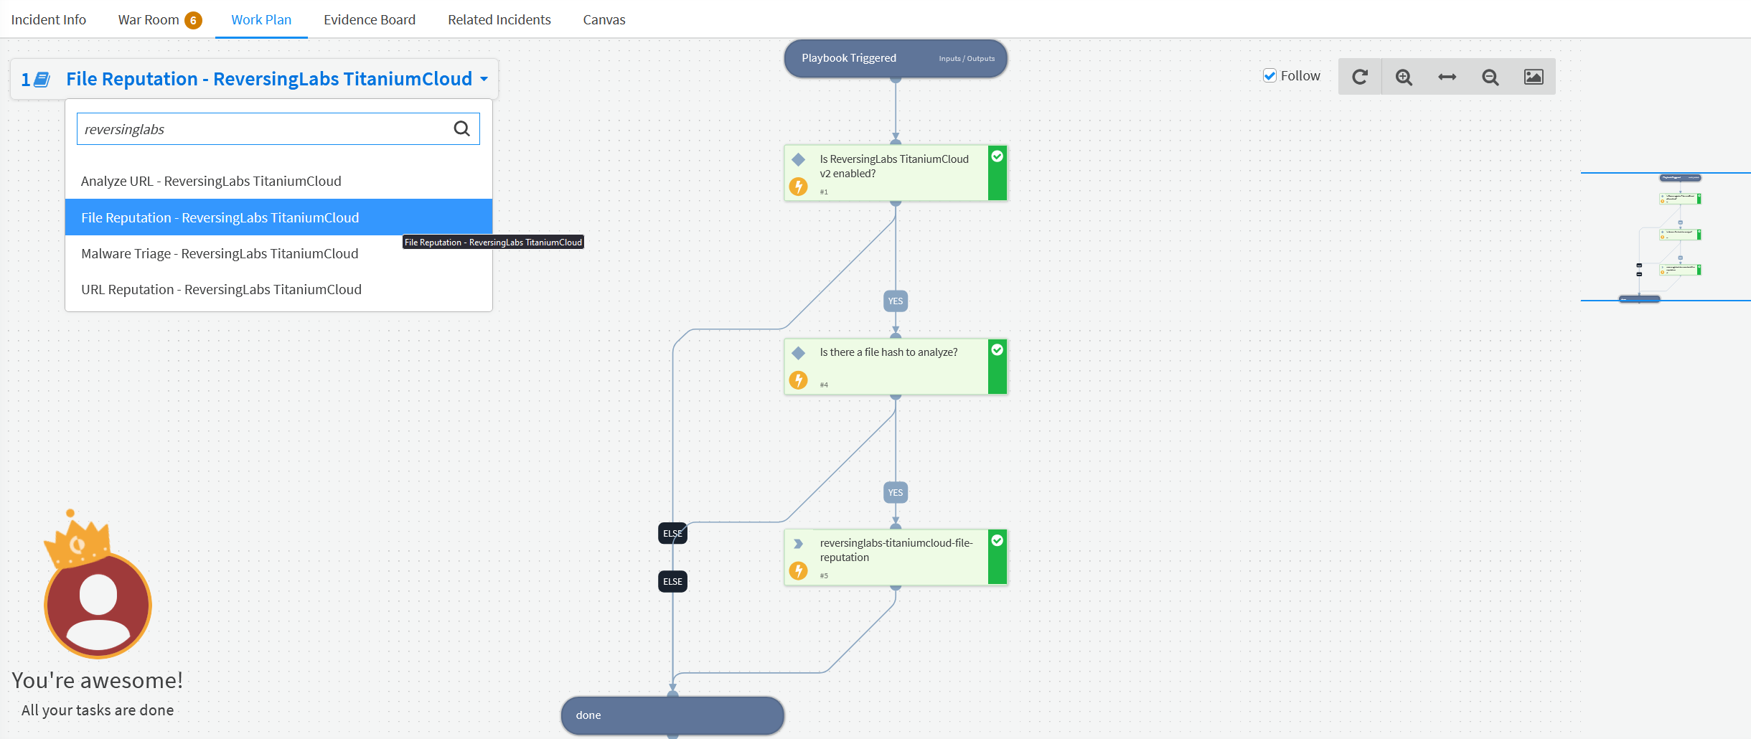Click the File Reputation playbook title text
This screenshot has height=739, width=1751.
click(x=269, y=79)
